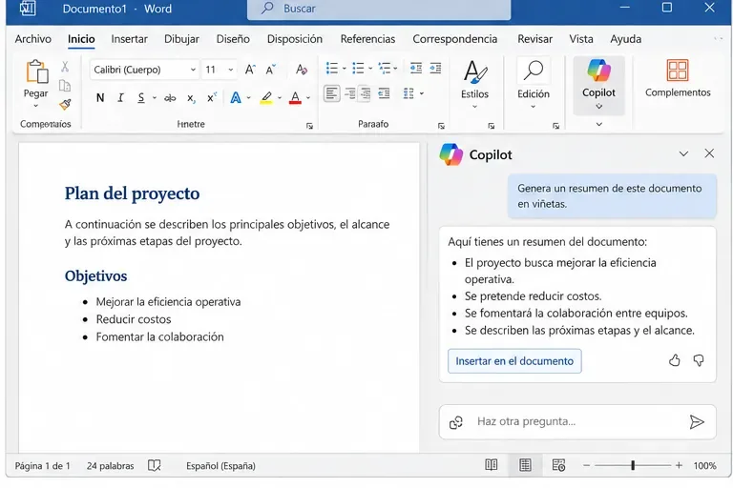Switch to the Diseño tab
Viewport: 733px width, 488px height.
pyautogui.click(x=233, y=39)
